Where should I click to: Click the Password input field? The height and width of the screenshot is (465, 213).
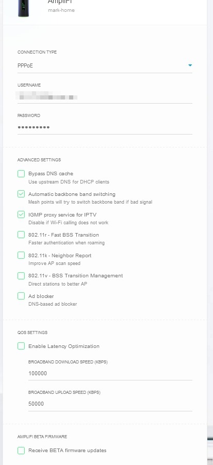coord(105,127)
